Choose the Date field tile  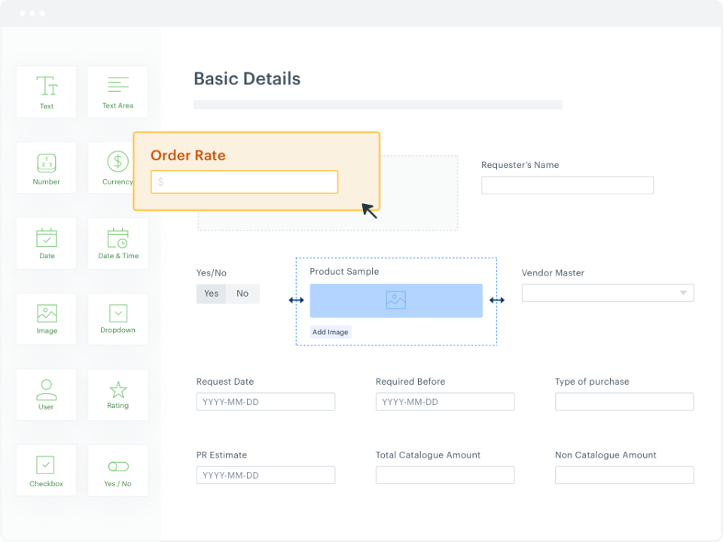click(47, 243)
